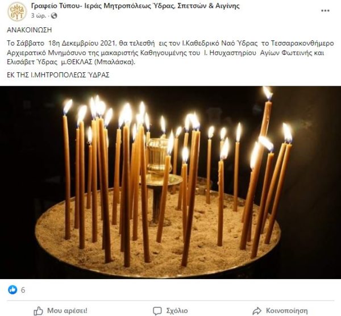The width and height of the screenshot is (341, 316).
Task: Open the page's round logo avatar
Action: 16,11
